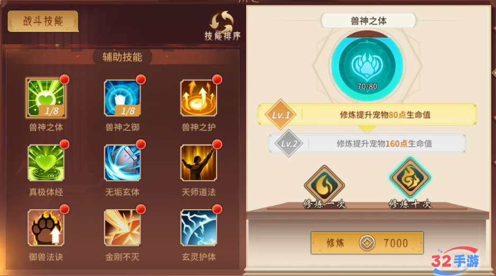Choose the 真极体经 green heart skill

[46, 163]
